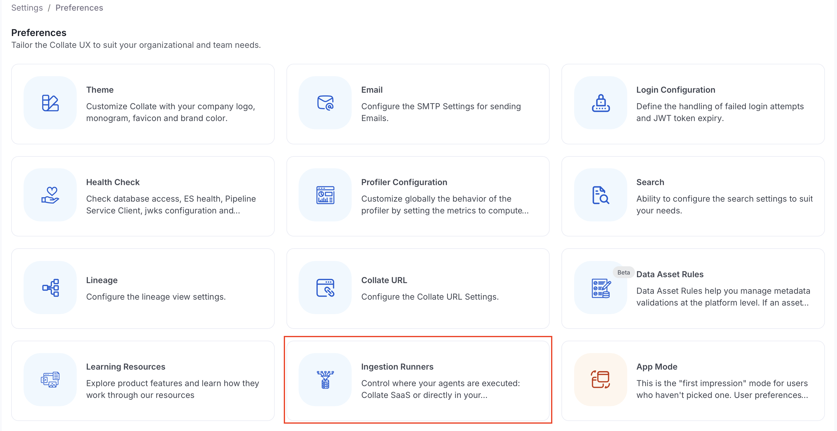Click 'Customize globally the behavior of the' text

tap(436, 199)
